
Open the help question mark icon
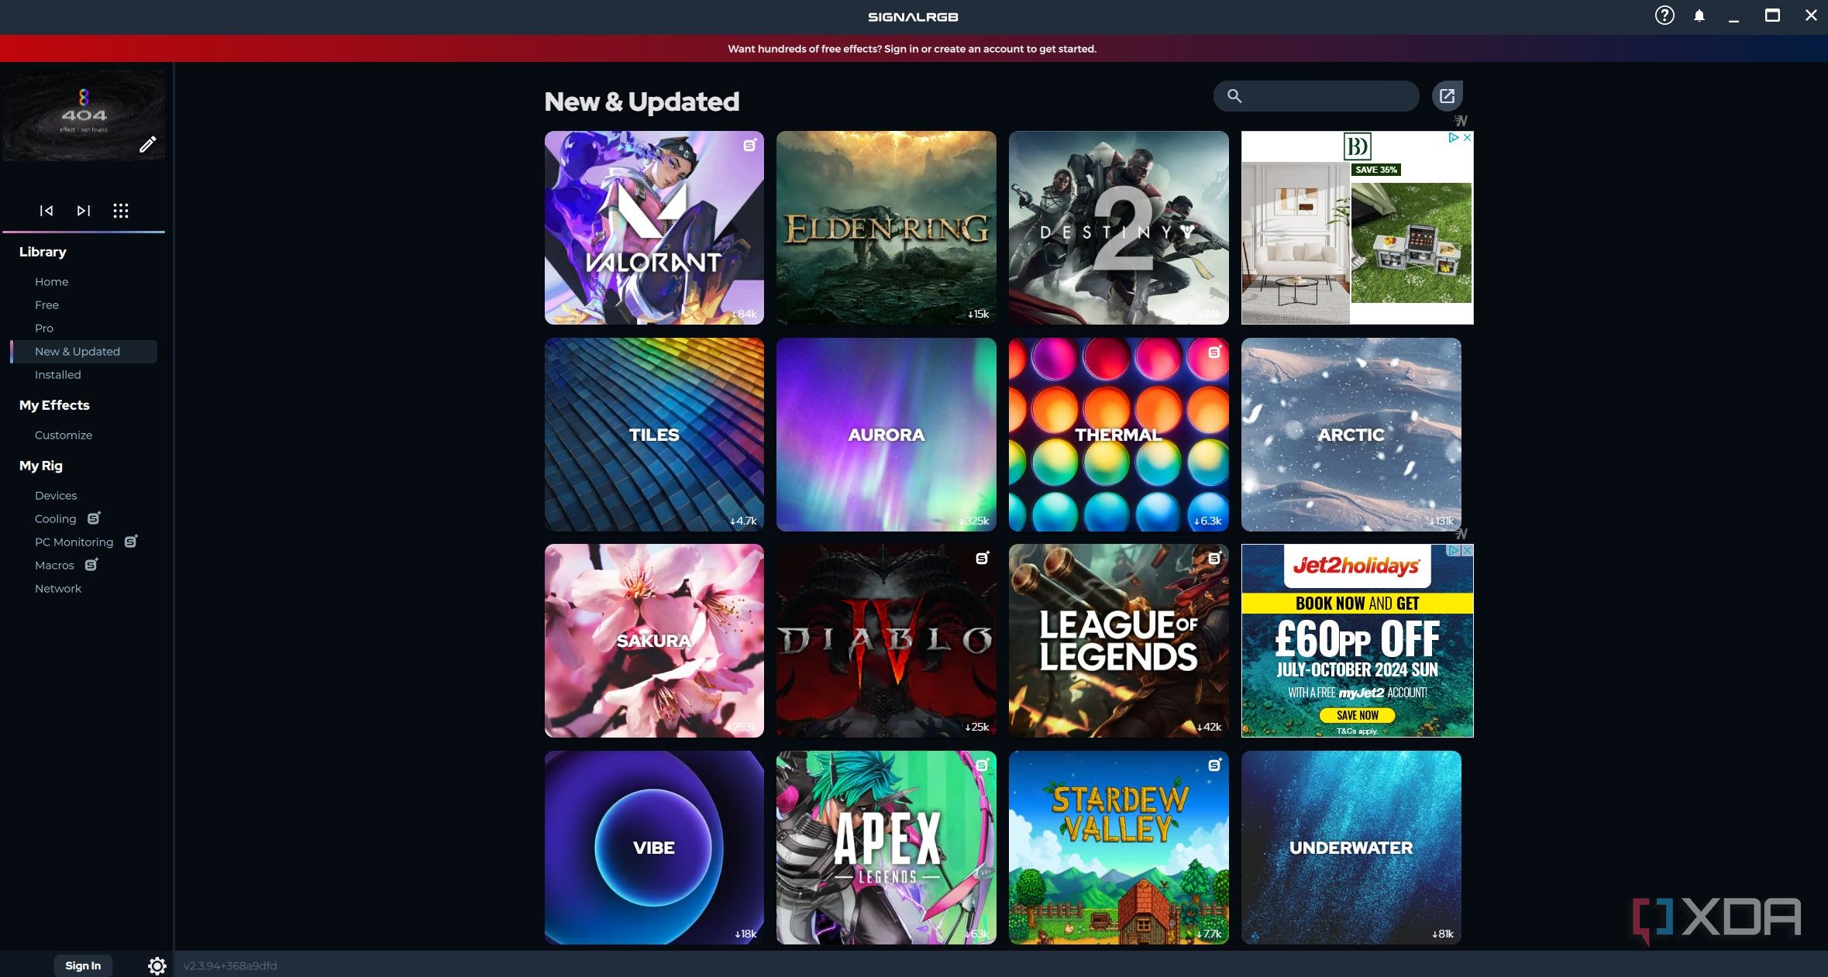(1664, 15)
